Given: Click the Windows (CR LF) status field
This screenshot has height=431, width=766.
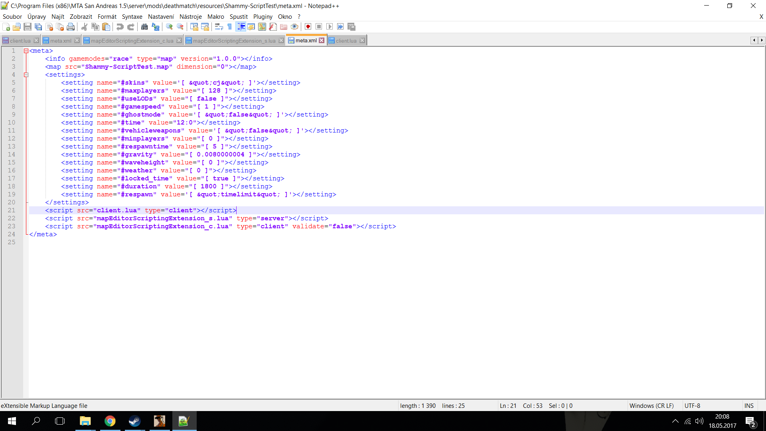Looking at the screenshot, I should click(x=651, y=405).
